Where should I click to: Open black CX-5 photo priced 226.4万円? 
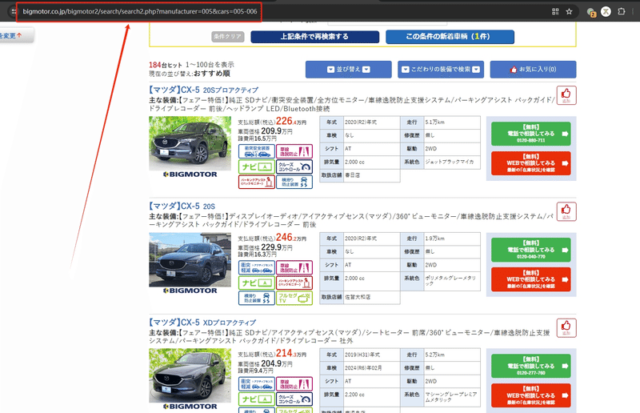pyautogui.click(x=190, y=143)
